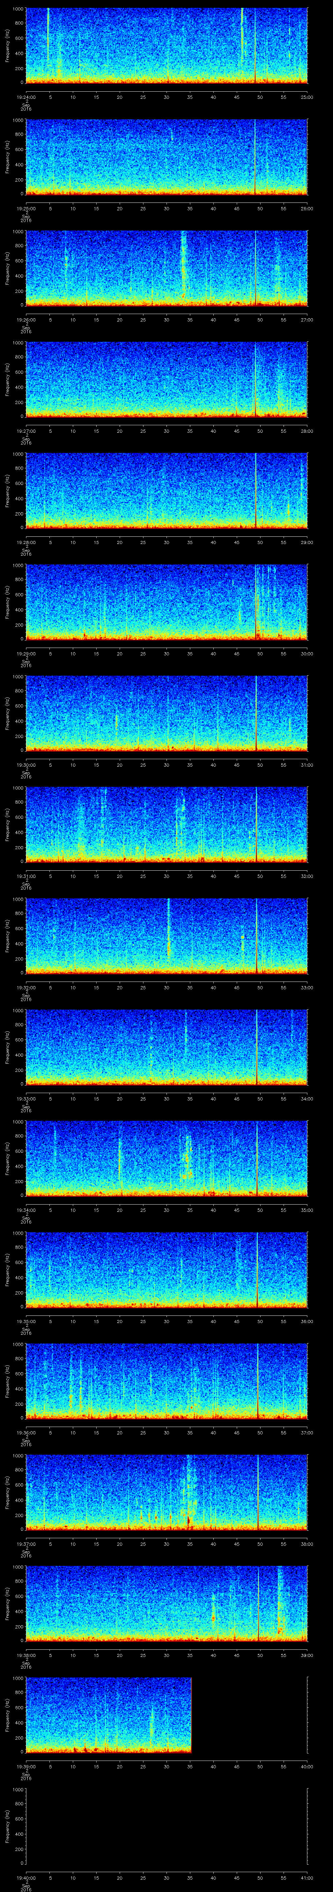Click the 31:00 end time label
Screen dimensions: 333x1892
tap(307, 765)
